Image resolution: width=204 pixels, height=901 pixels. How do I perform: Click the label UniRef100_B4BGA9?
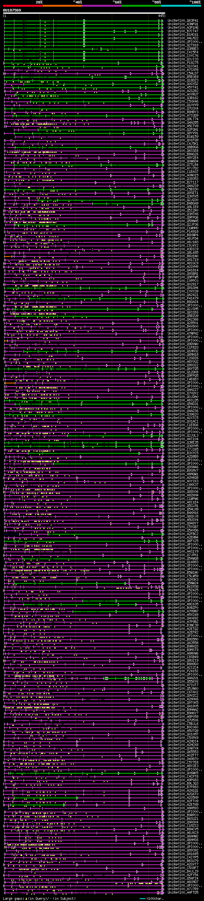183,204
